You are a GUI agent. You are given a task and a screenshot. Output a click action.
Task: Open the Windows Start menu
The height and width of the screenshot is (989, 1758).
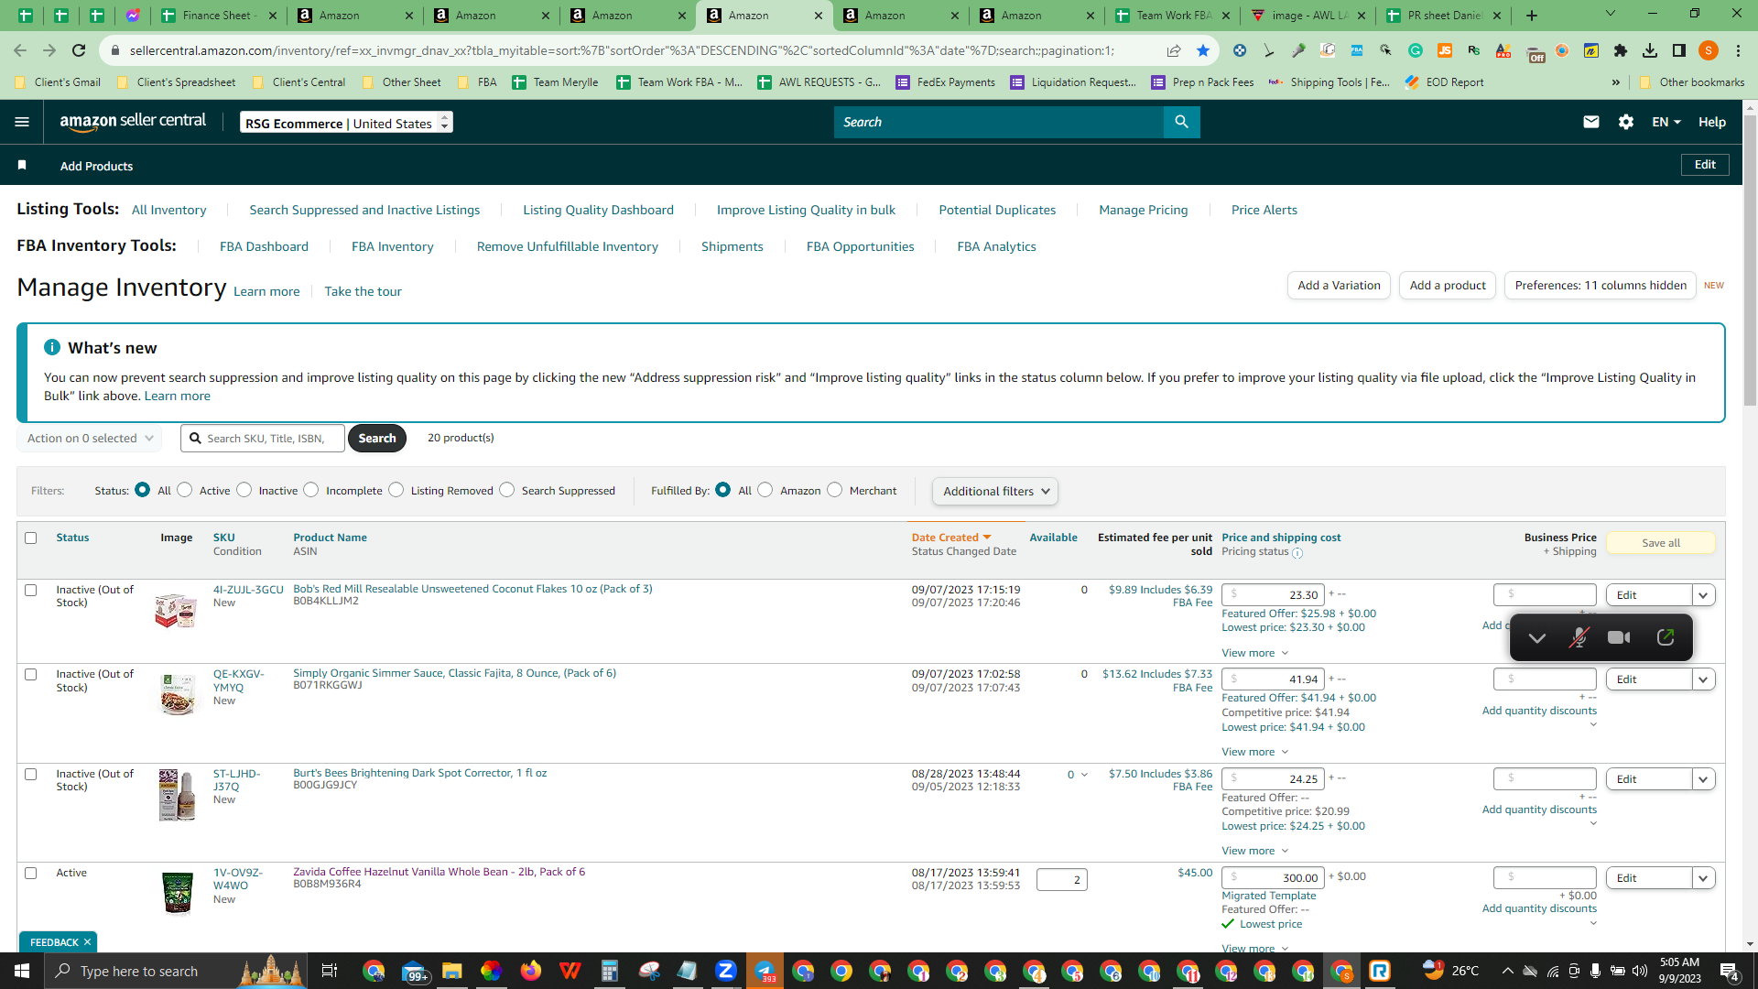coord(22,971)
